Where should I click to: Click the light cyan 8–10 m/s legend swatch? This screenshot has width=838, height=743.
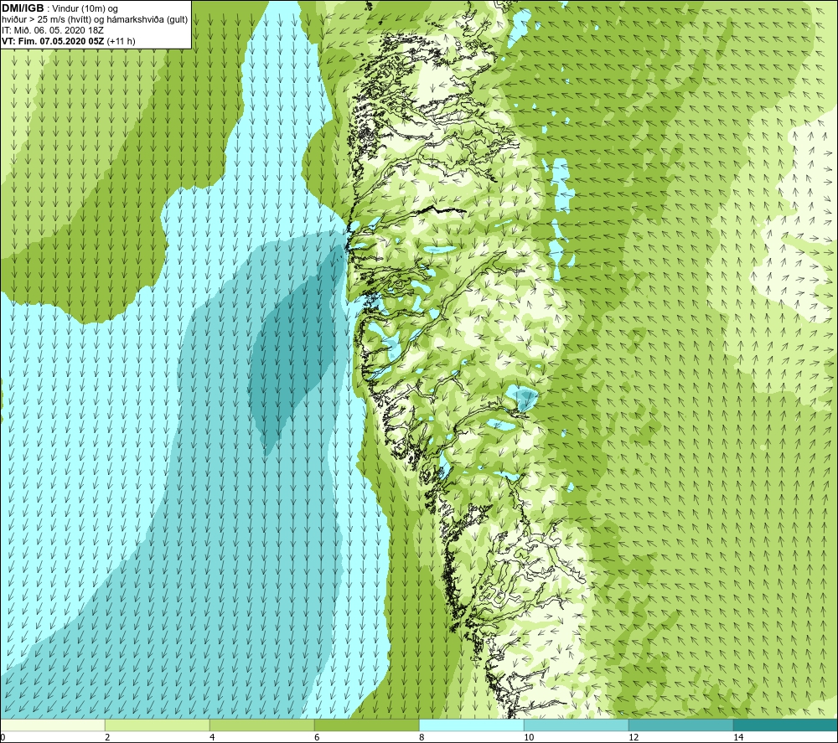[471, 725]
